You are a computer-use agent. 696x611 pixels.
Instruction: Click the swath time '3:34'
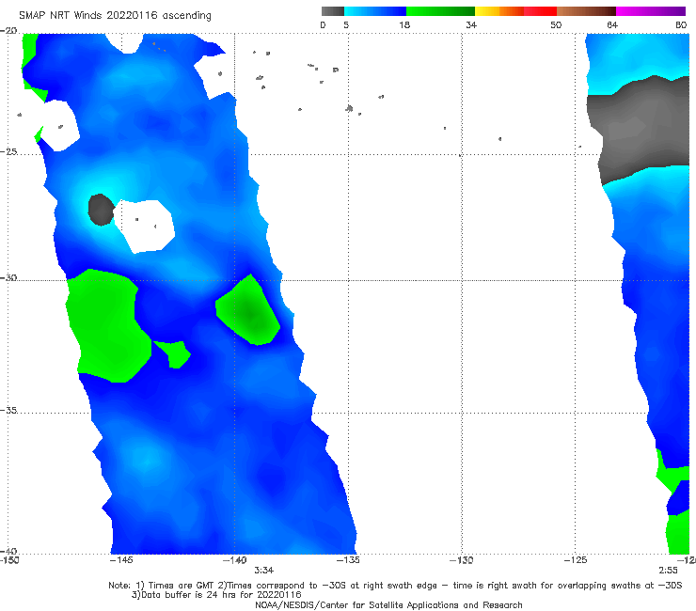(263, 571)
